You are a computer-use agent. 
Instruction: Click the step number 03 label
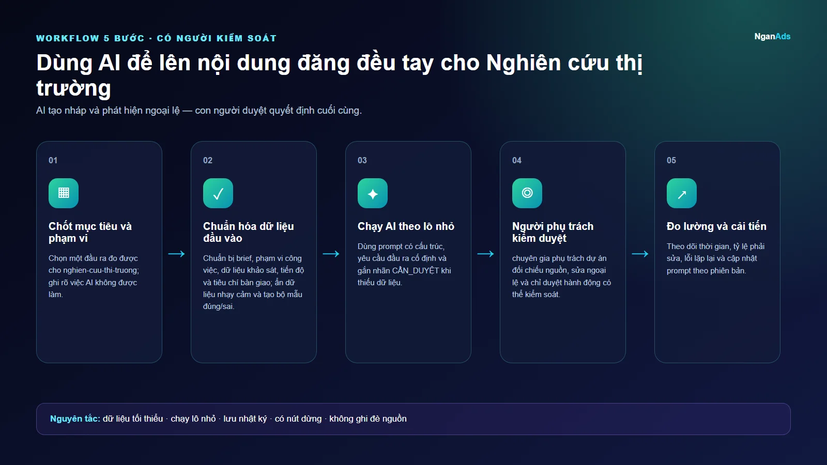[x=362, y=160]
